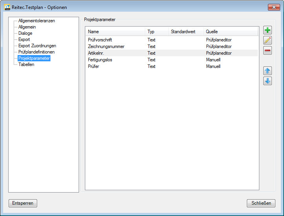
Task: Click the green plus add parameter icon
Action: (268, 30)
